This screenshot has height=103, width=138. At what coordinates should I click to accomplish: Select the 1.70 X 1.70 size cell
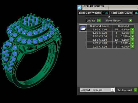point(100,43)
